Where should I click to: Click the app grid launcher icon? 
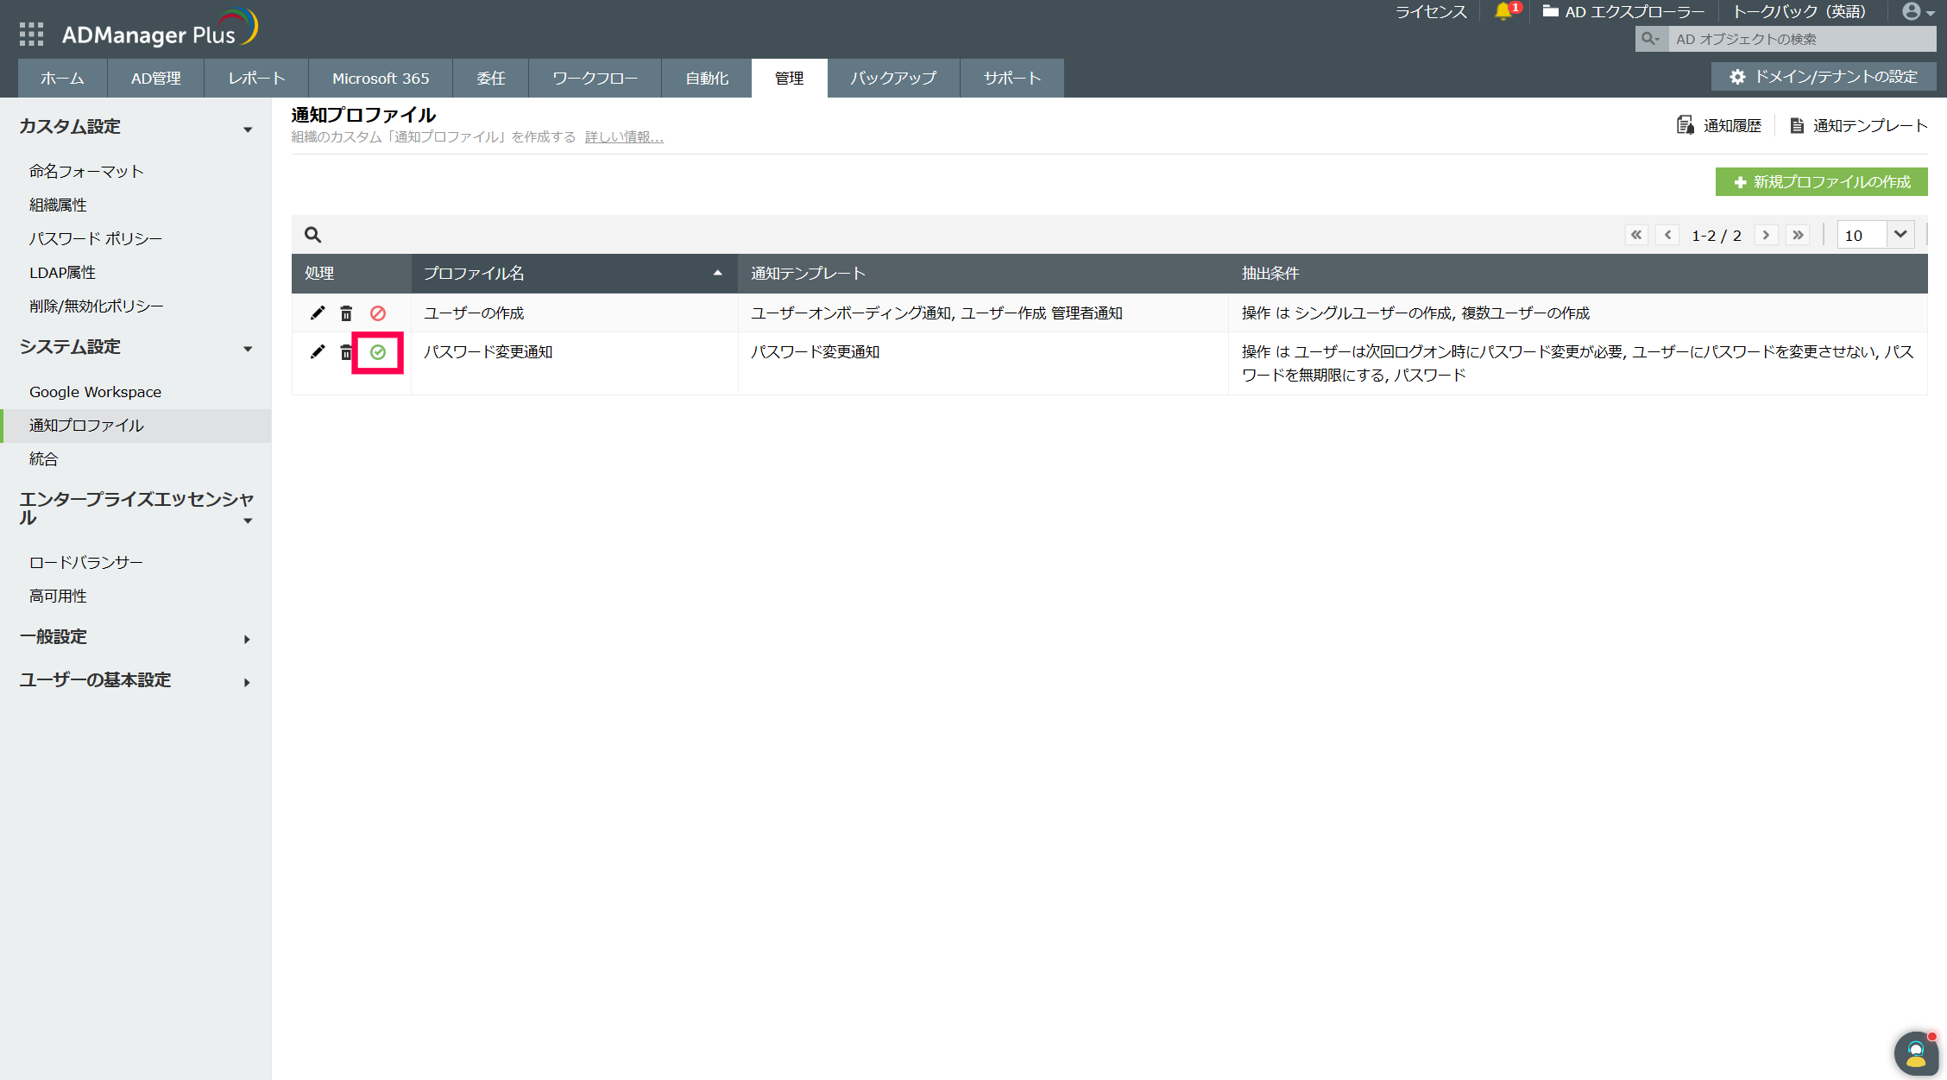(x=31, y=35)
